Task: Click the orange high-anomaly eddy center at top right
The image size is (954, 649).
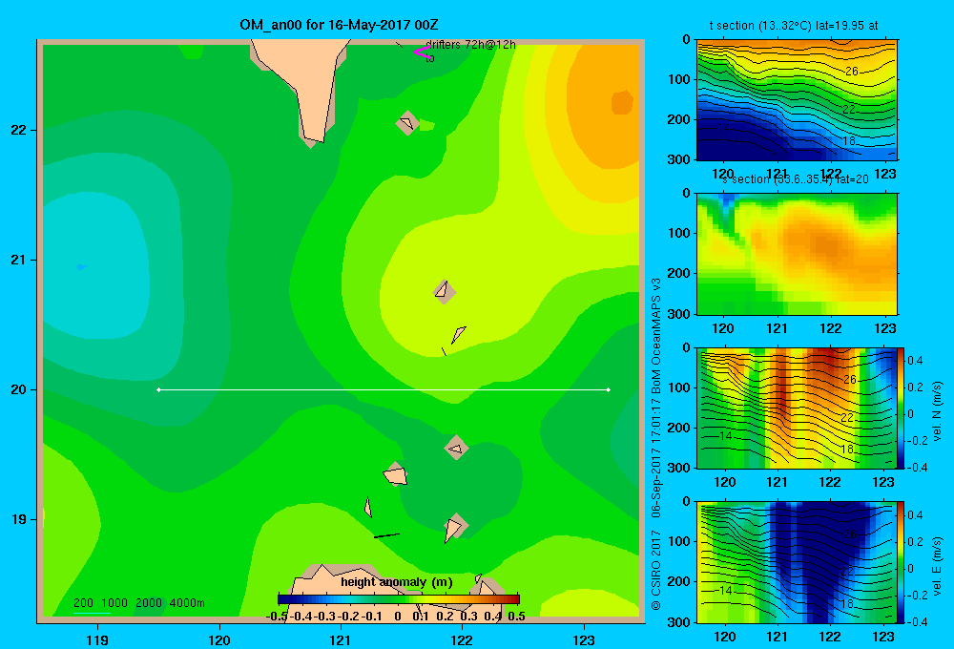Action: pyautogui.click(x=622, y=102)
